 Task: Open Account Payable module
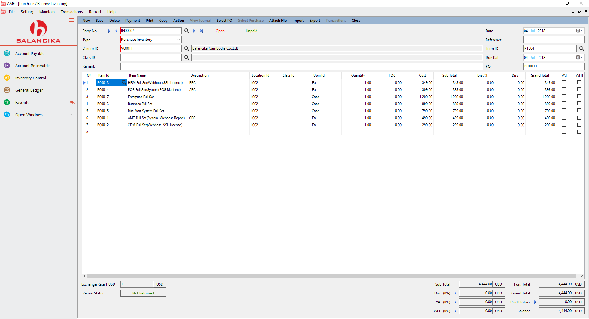click(x=30, y=53)
